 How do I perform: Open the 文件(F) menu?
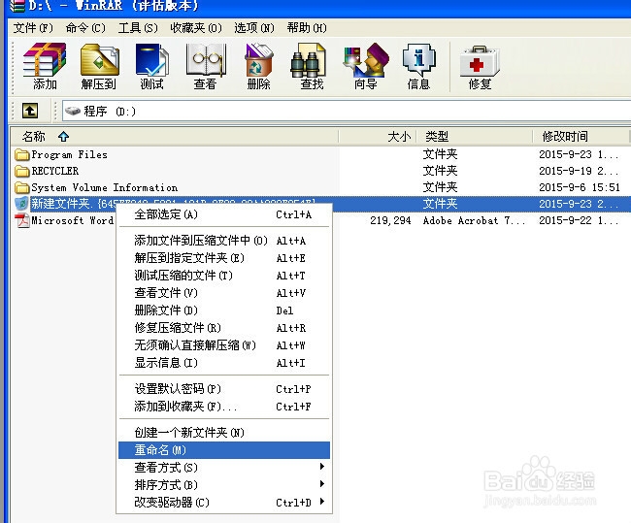click(33, 28)
